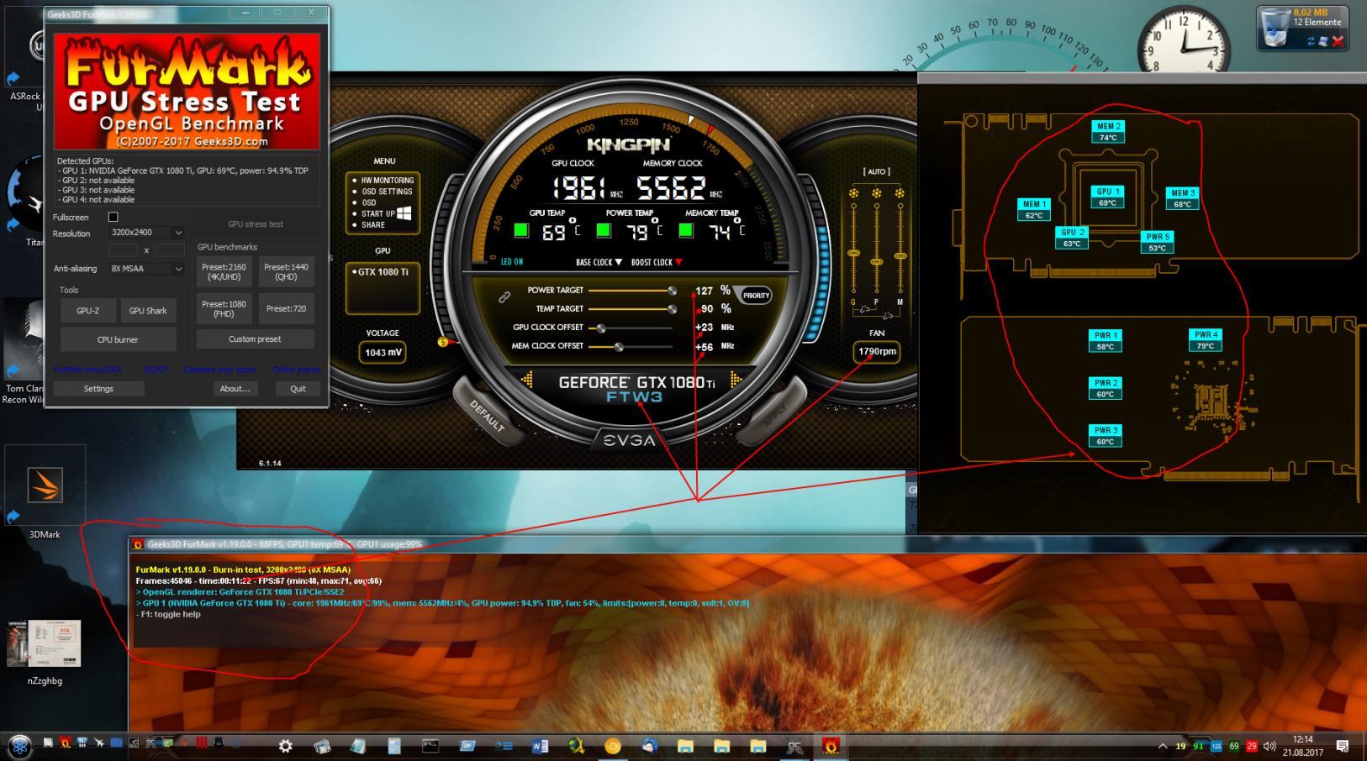Screen dimensions: 1367x761
Task: Switch to FurMark via its taskbar icon
Action: [x=831, y=746]
